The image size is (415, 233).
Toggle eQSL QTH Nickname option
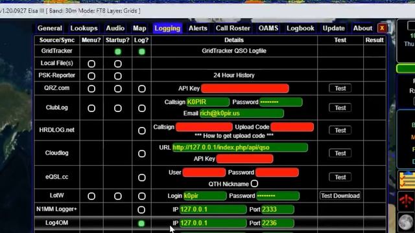tap(254, 184)
